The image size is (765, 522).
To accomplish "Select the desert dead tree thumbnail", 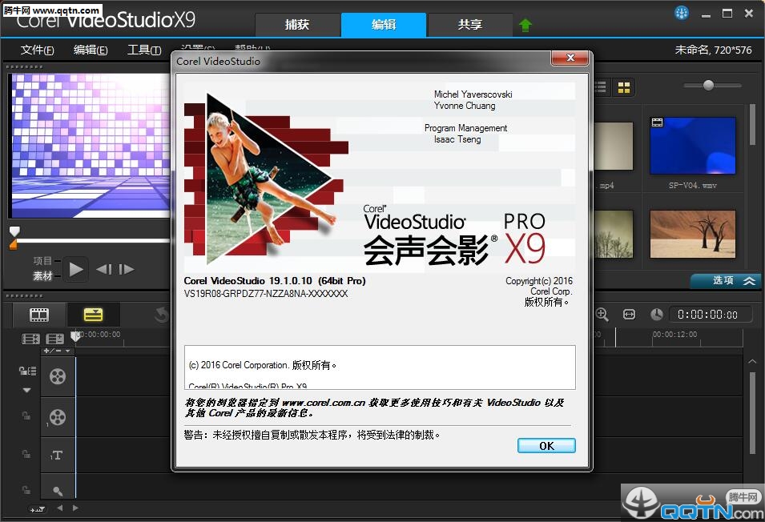I will pos(692,234).
